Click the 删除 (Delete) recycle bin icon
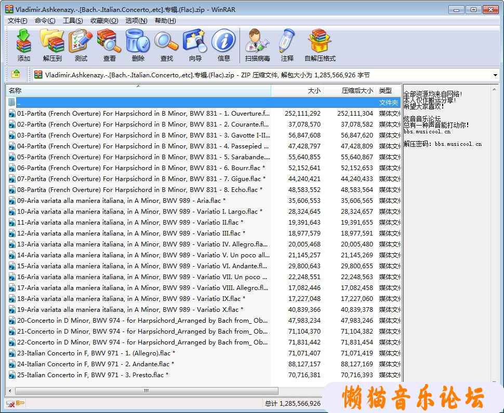Image resolution: width=504 pixels, height=413 pixels. click(x=138, y=42)
